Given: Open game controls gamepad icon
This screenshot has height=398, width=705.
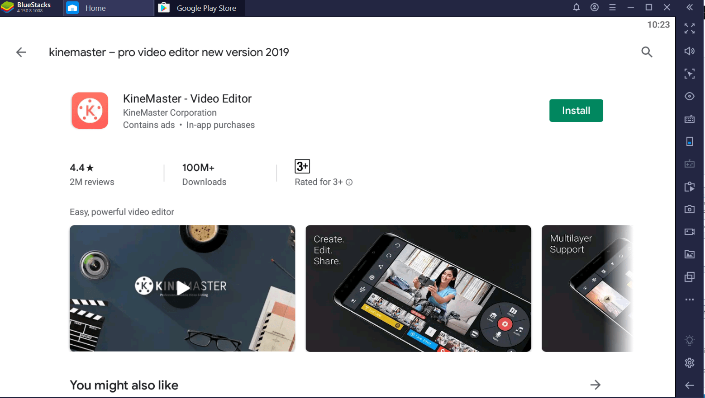Looking at the screenshot, I should pos(690,164).
